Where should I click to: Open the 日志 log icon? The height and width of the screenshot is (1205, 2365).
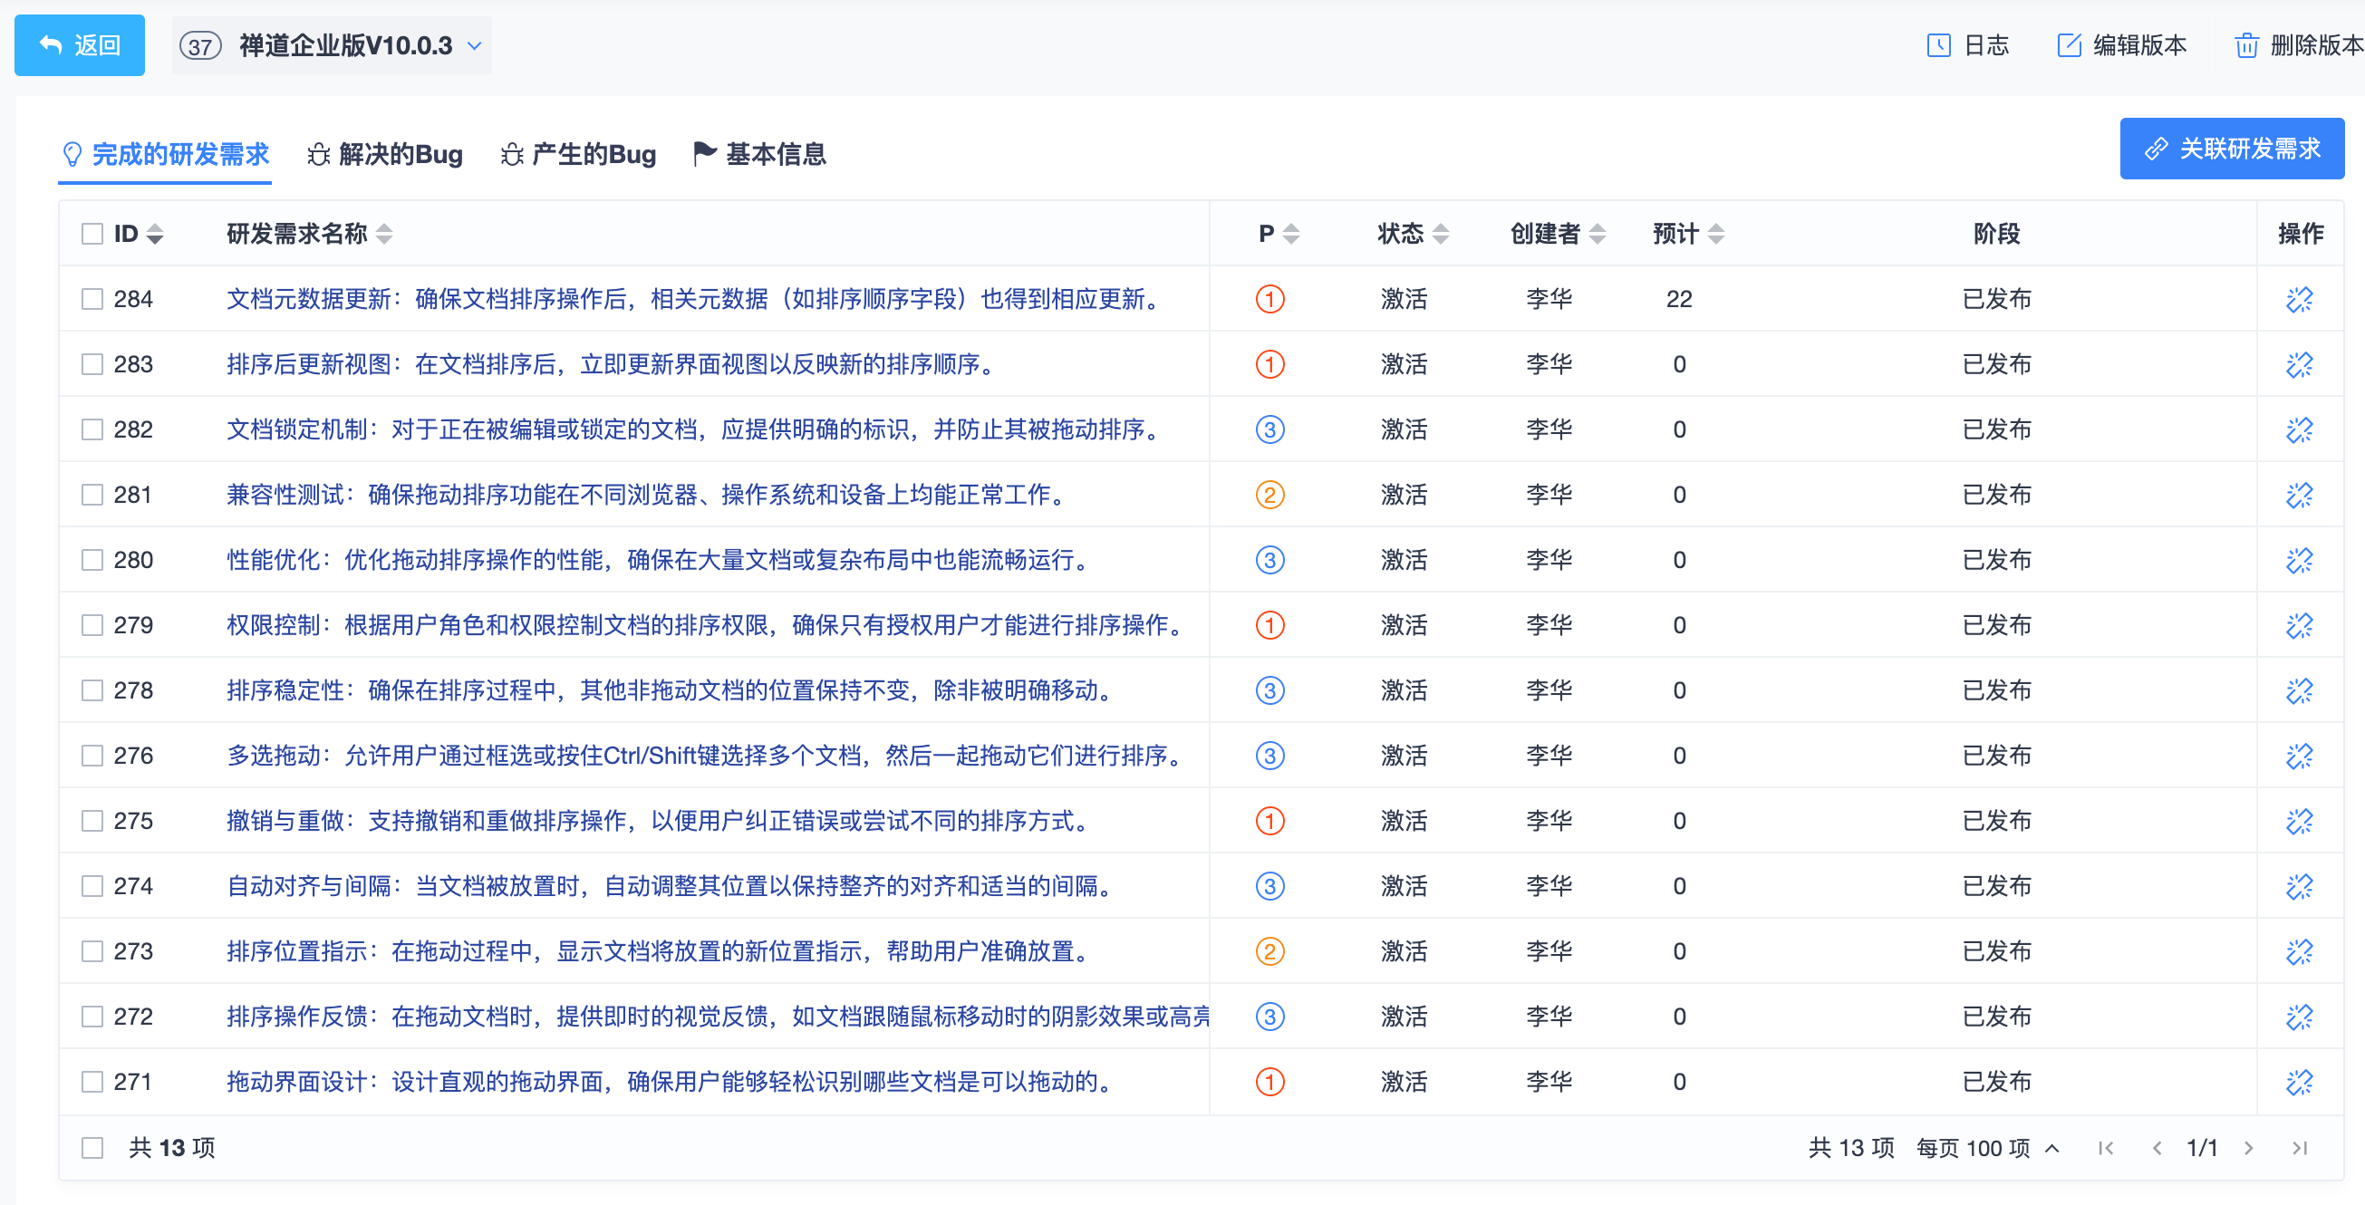(1937, 45)
